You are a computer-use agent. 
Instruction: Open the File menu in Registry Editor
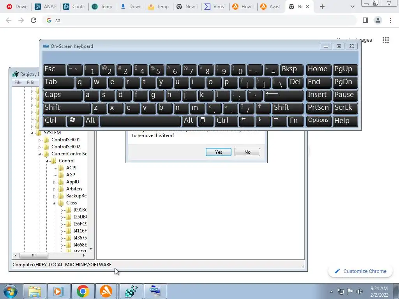click(18, 83)
